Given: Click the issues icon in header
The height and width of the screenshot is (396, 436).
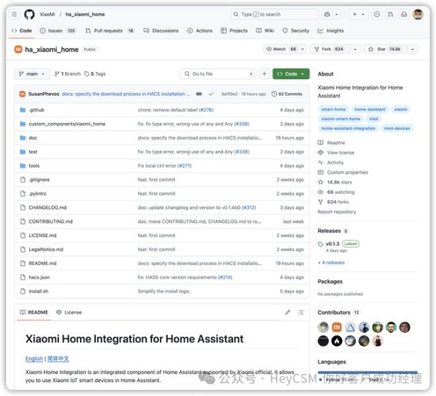Looking at the screenshot, I should tap(376, 15).
